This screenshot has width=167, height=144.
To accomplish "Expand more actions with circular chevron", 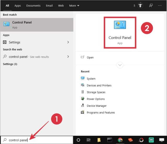I will (120, 65).
